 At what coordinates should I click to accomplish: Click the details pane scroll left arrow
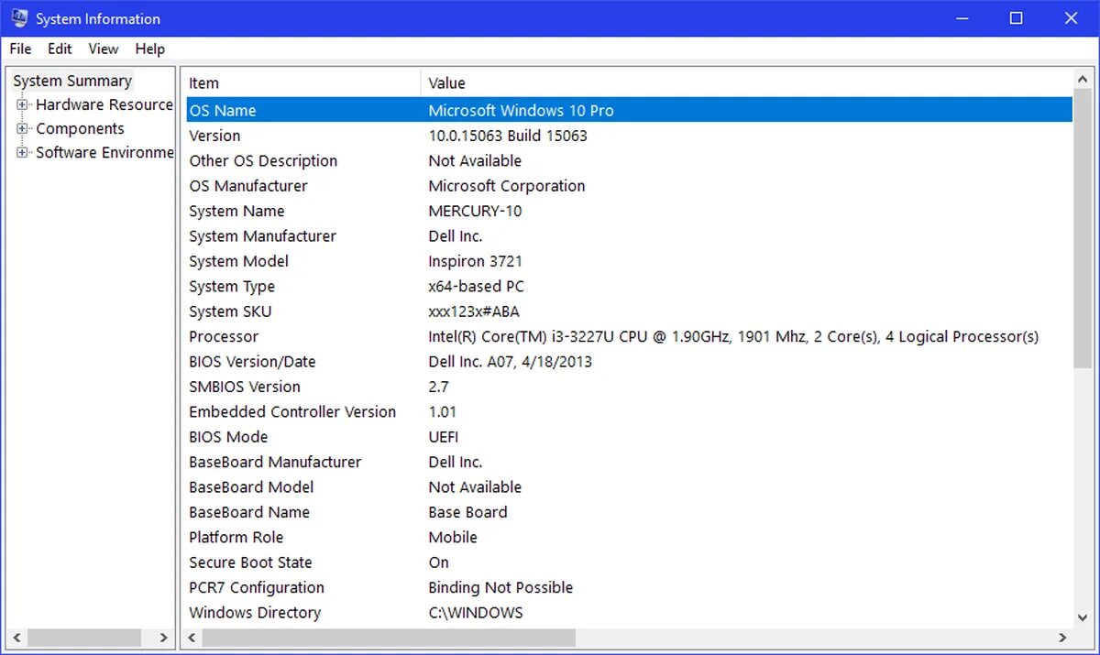click(x=192, y=638)
